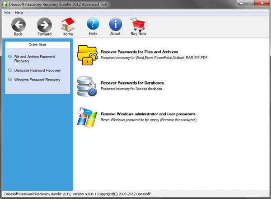
Task: Click the Buy Now shopping cart icon
Action: (x=138, y=24)
